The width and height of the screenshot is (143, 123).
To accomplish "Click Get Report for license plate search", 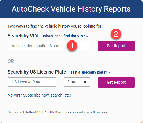I will (x=116, y=82).
